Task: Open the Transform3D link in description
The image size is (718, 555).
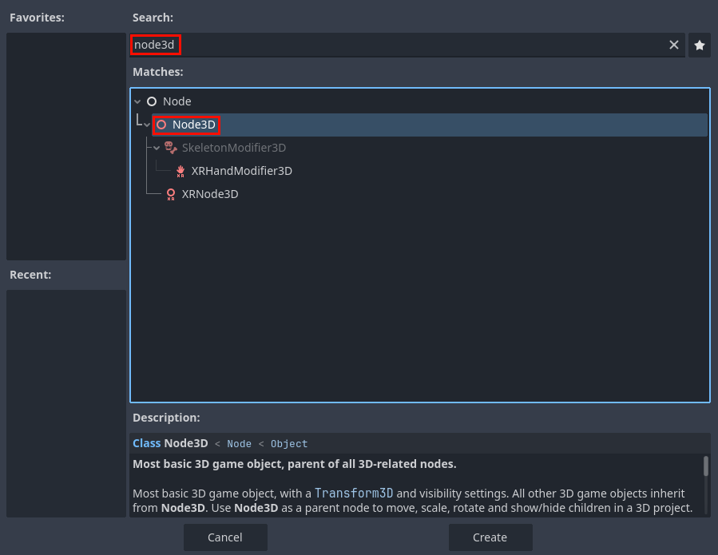Action: tap(354, 494)
